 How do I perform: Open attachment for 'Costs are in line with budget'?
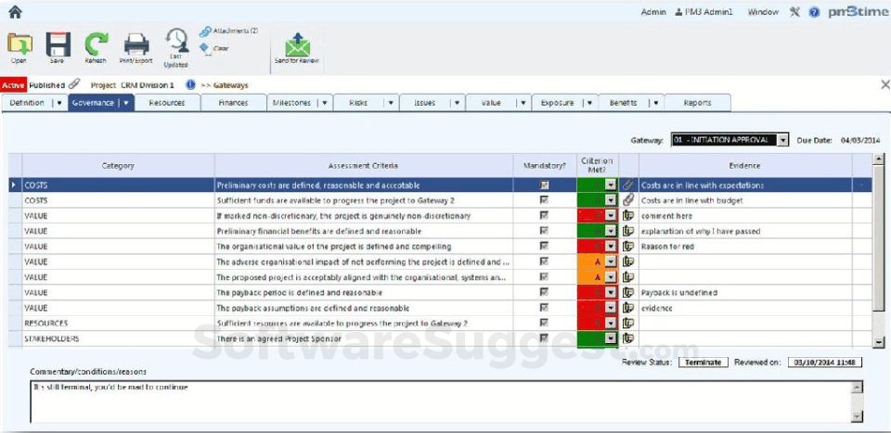628,199
